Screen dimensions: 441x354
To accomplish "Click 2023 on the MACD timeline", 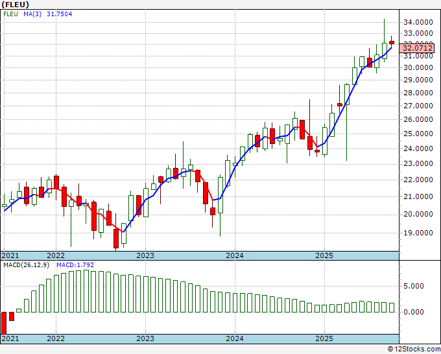I will click(145, 338).
